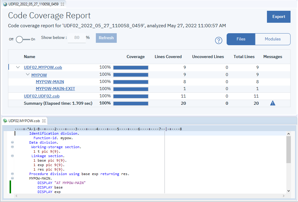
Task: Click the Show below percentage field
Action: pyautogui.click(x=77, y=38)
